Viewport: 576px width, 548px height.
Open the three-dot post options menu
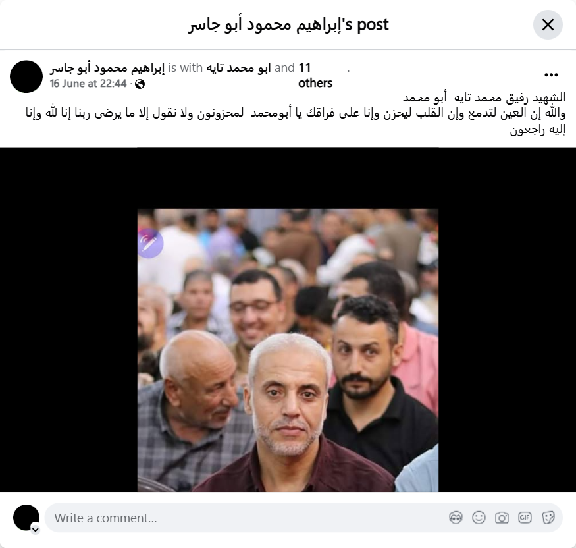(551, 75)
